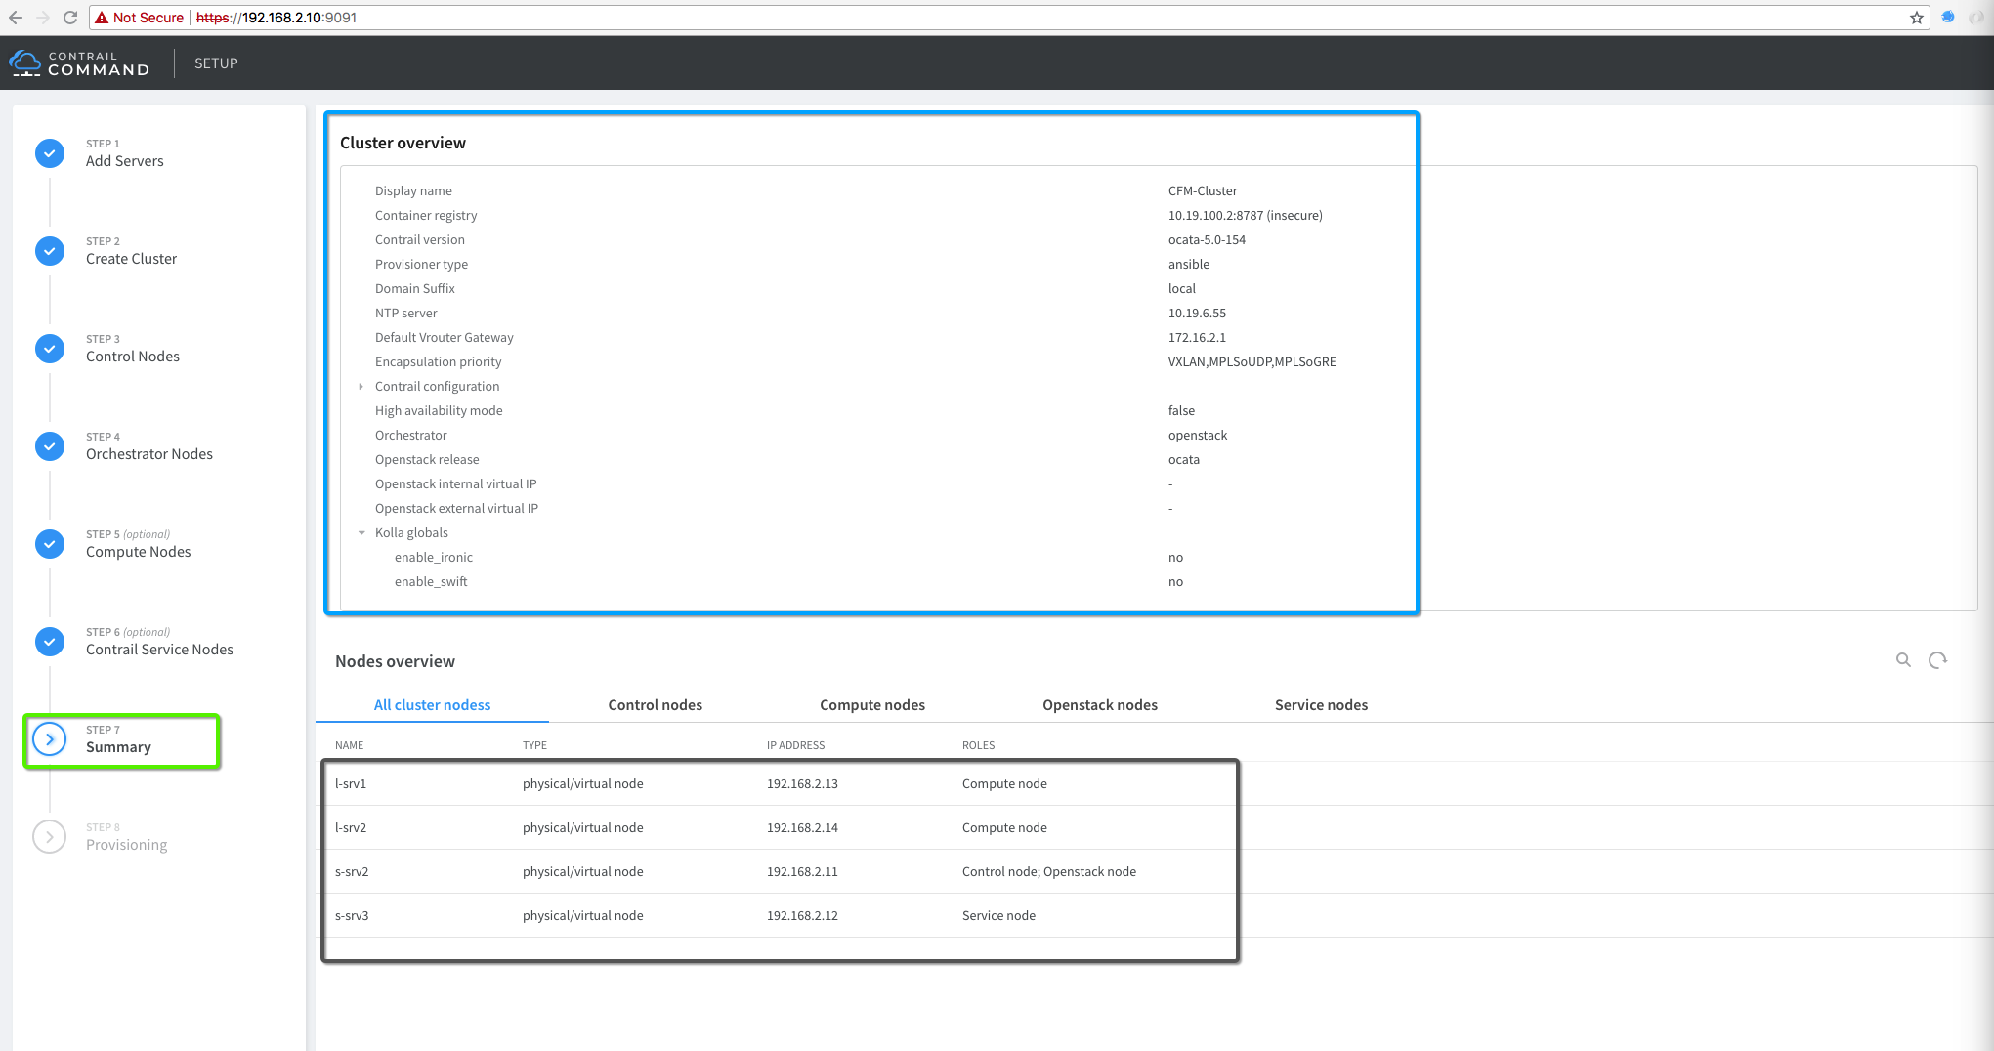
Task: Open the Contrail Service Nodes step
Action: (x=159, y=650)
